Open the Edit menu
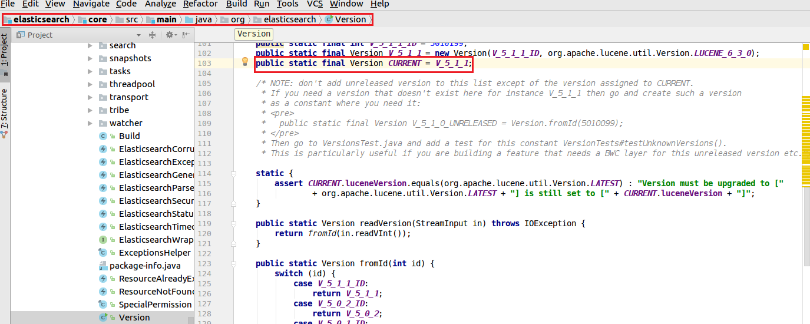The width and height of the screenshot is (810, 324). point(30,4)
